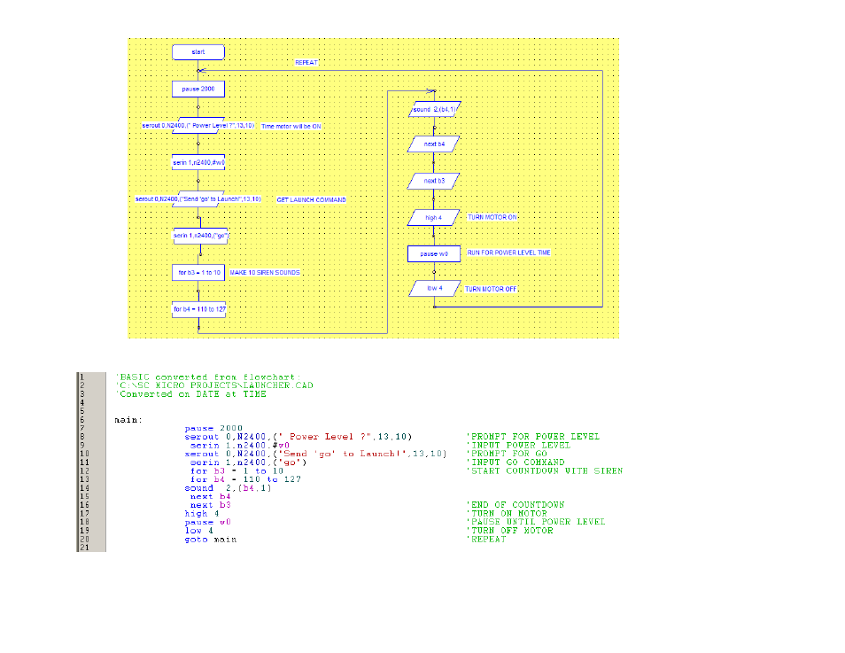The image size is (845, 653).
Task: Select the RUN FOR POWER LEVEL TIME label
Action: click(x=508, y=253)
